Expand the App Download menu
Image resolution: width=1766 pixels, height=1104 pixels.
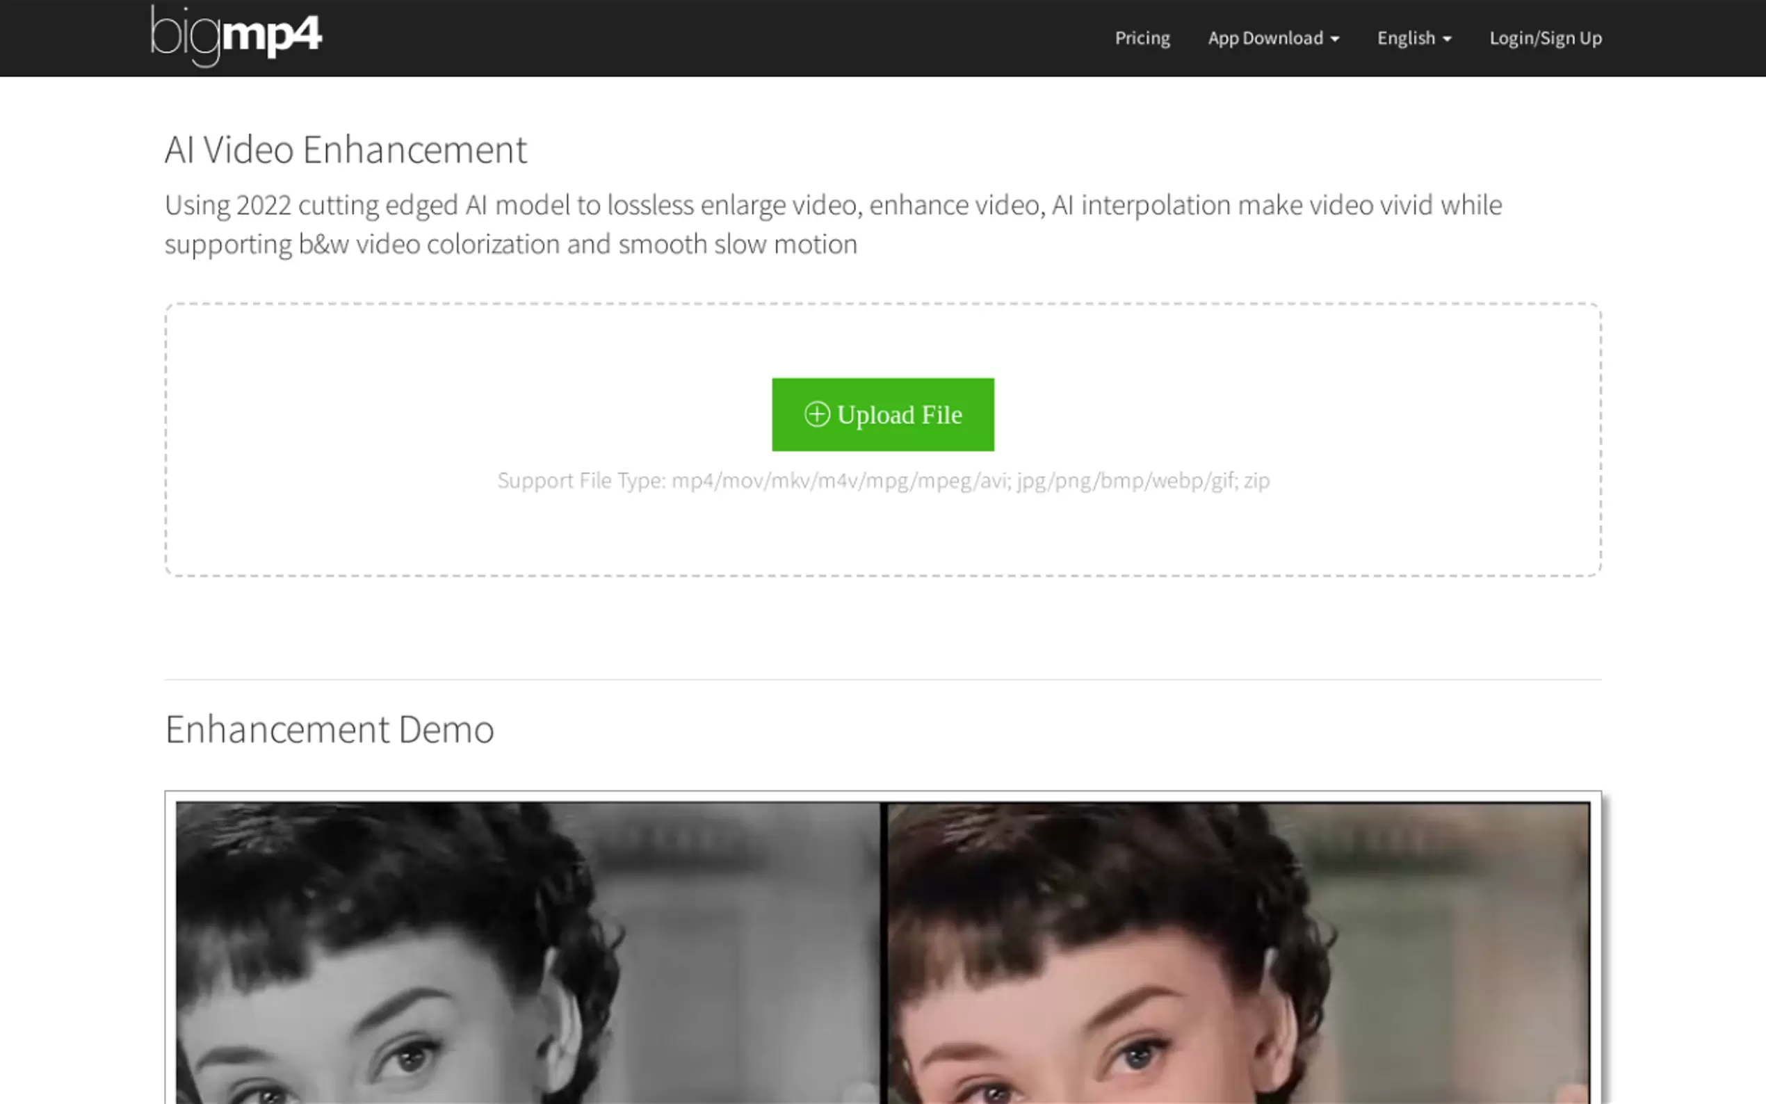tap(1265, 38)
